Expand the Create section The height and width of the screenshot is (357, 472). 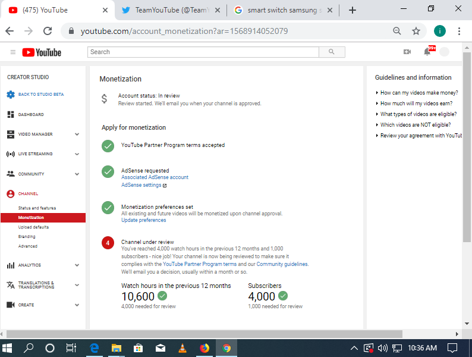[x=77, y=305]
